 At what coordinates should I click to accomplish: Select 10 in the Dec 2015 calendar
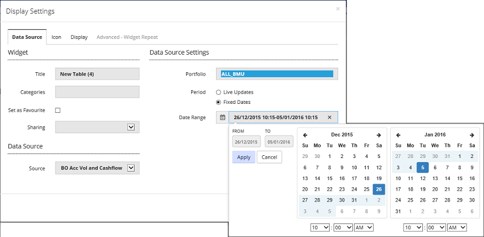(x=354, y=168)
